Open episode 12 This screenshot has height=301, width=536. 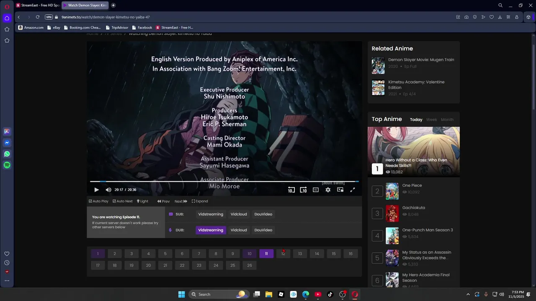click(283, 254)
